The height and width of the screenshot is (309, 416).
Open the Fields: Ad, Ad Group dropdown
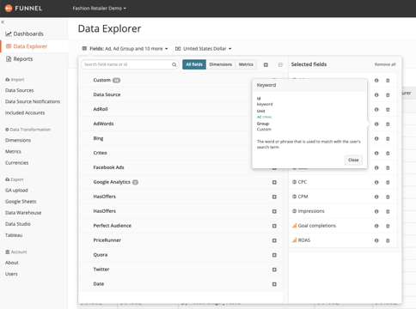(x=125, y=49)
